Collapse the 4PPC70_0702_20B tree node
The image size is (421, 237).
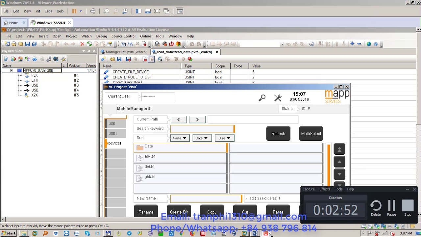click(12, 70)
